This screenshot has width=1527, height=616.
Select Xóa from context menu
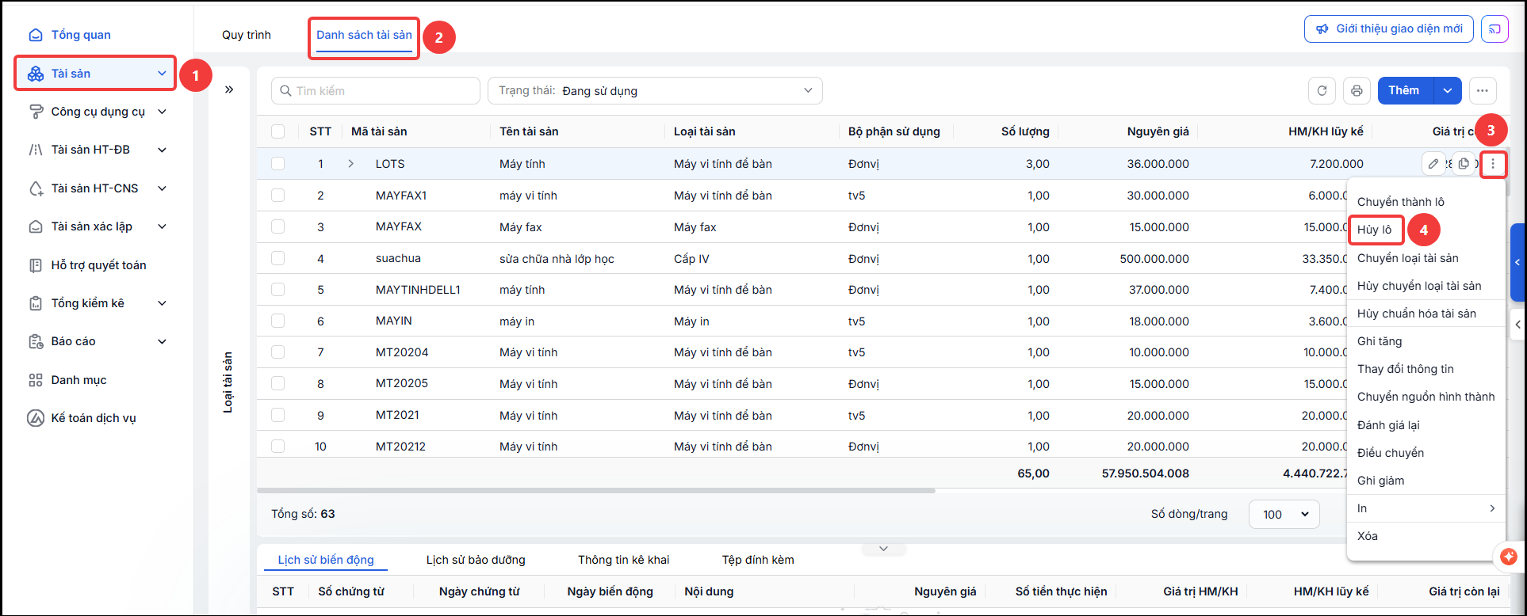click(1368, 536)
